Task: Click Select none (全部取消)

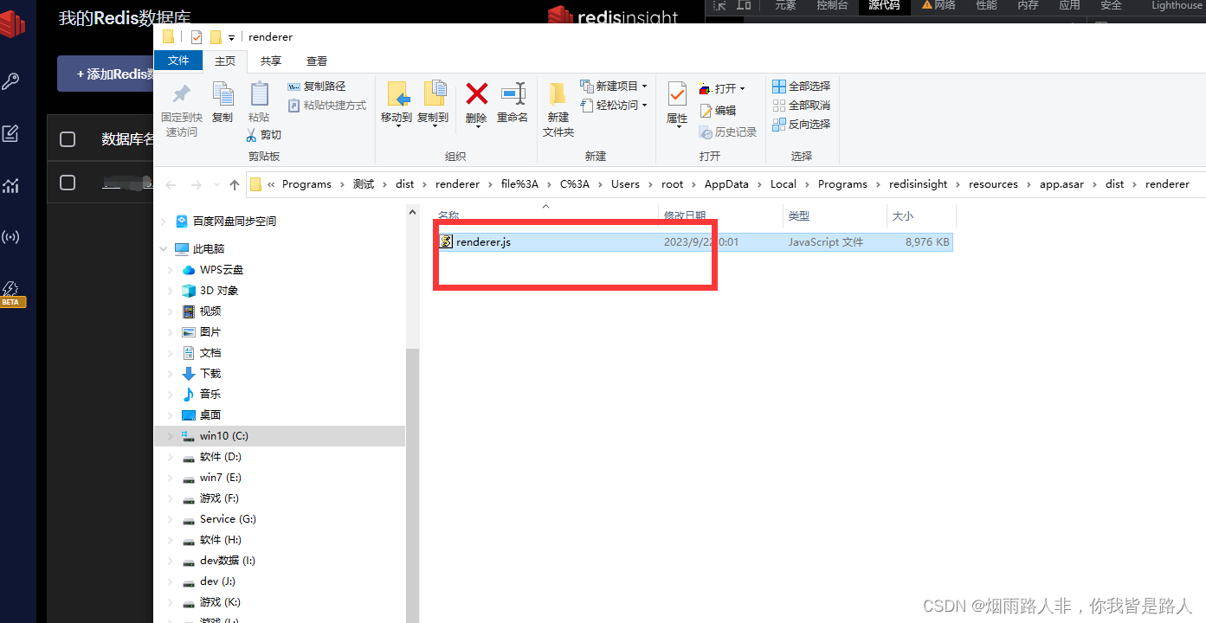Action: [x=801, y=106]
